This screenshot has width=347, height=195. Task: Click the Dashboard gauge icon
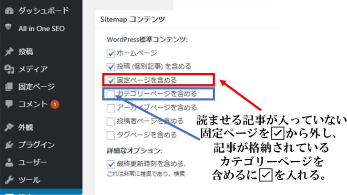9,11
